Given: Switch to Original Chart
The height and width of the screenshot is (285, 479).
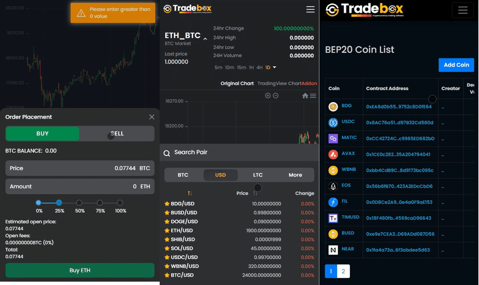Looking at the screenshot, I should [x=237, y=83].
